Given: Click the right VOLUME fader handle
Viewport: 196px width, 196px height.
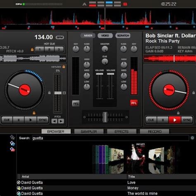Looking at the screenshot, I should click(110, 74).
